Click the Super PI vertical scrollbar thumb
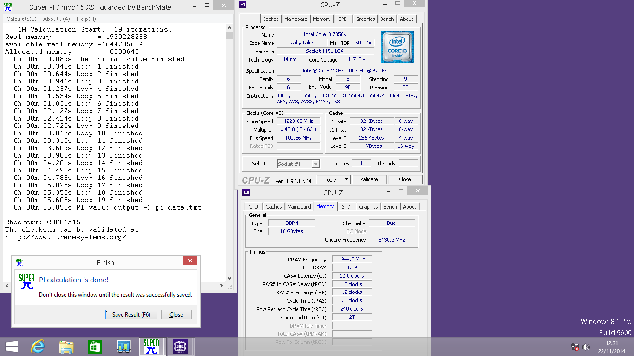Screen dimensions: 634x356 [229, 36]
